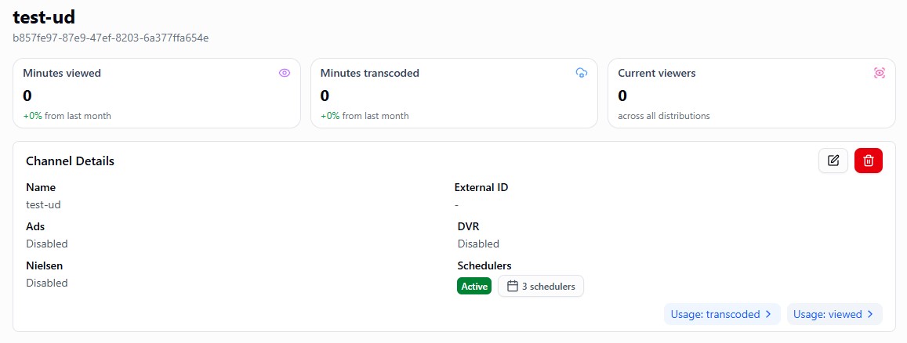Click the DVR Disabled value
The width and height of the screenshot is (907, 343).
click(478, 244)
